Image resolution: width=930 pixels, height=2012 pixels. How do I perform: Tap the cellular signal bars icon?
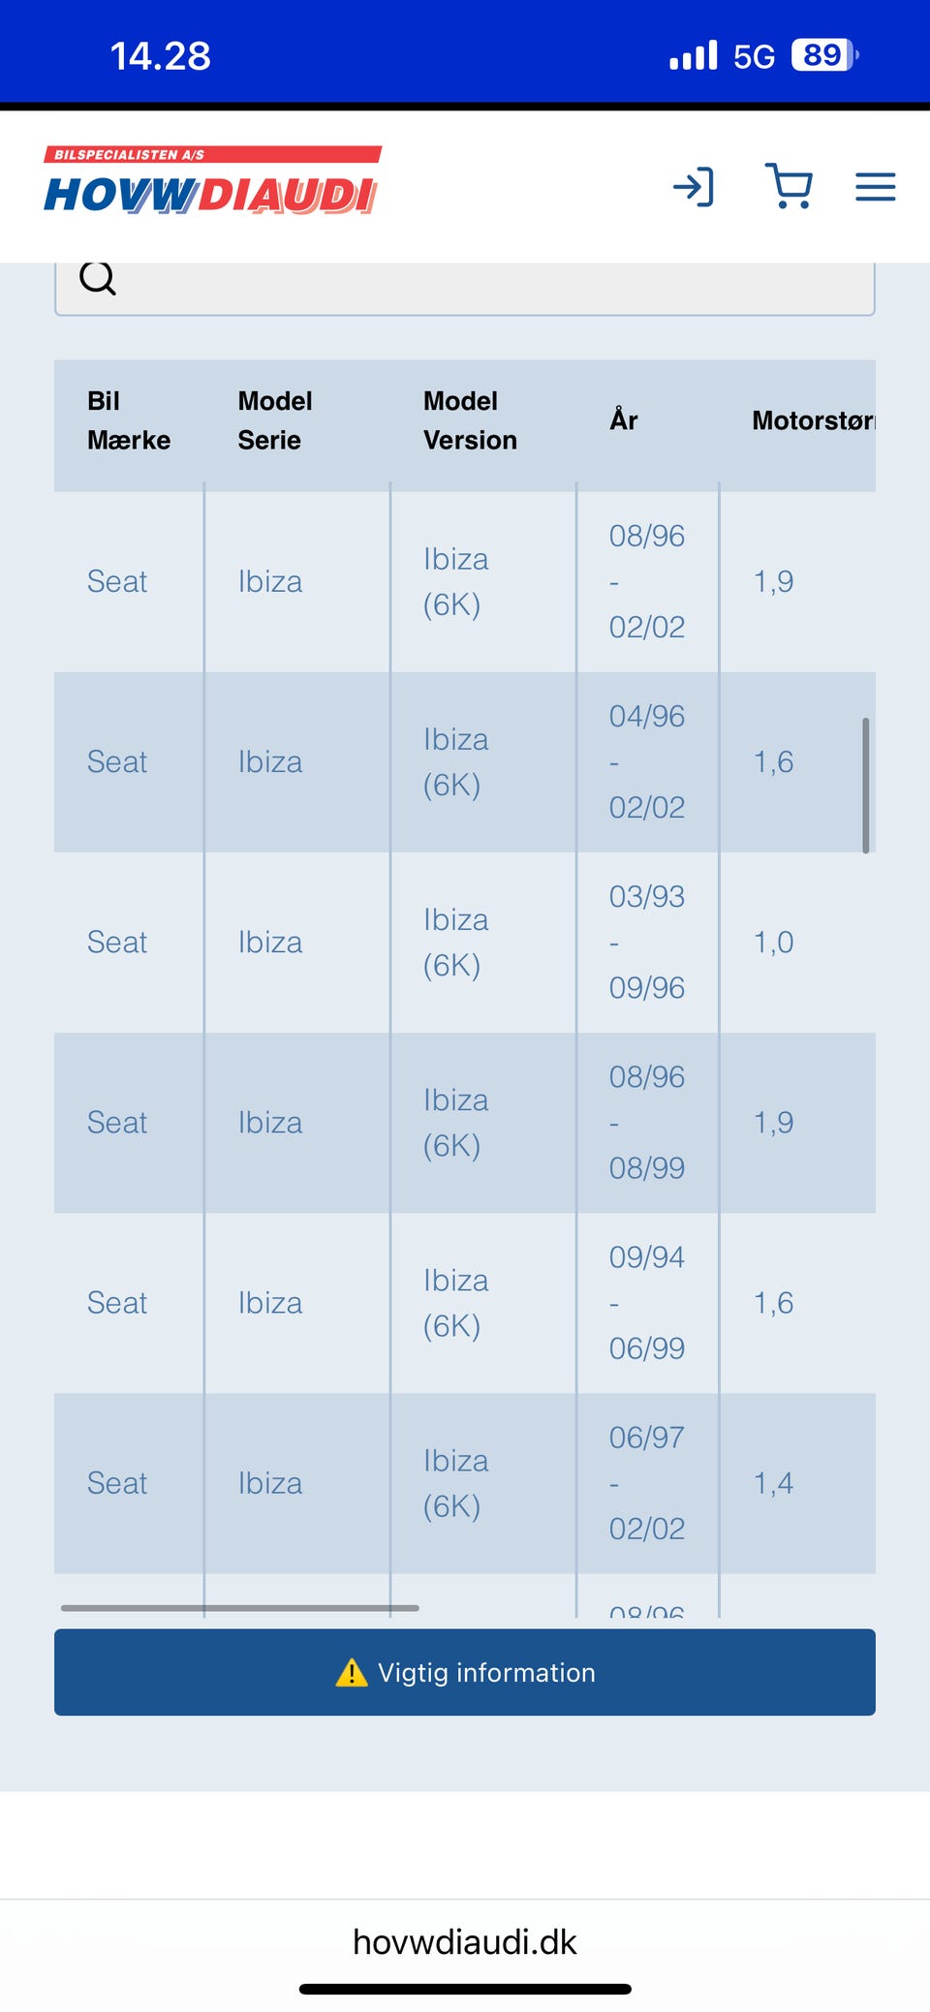(x=694, y=55)
